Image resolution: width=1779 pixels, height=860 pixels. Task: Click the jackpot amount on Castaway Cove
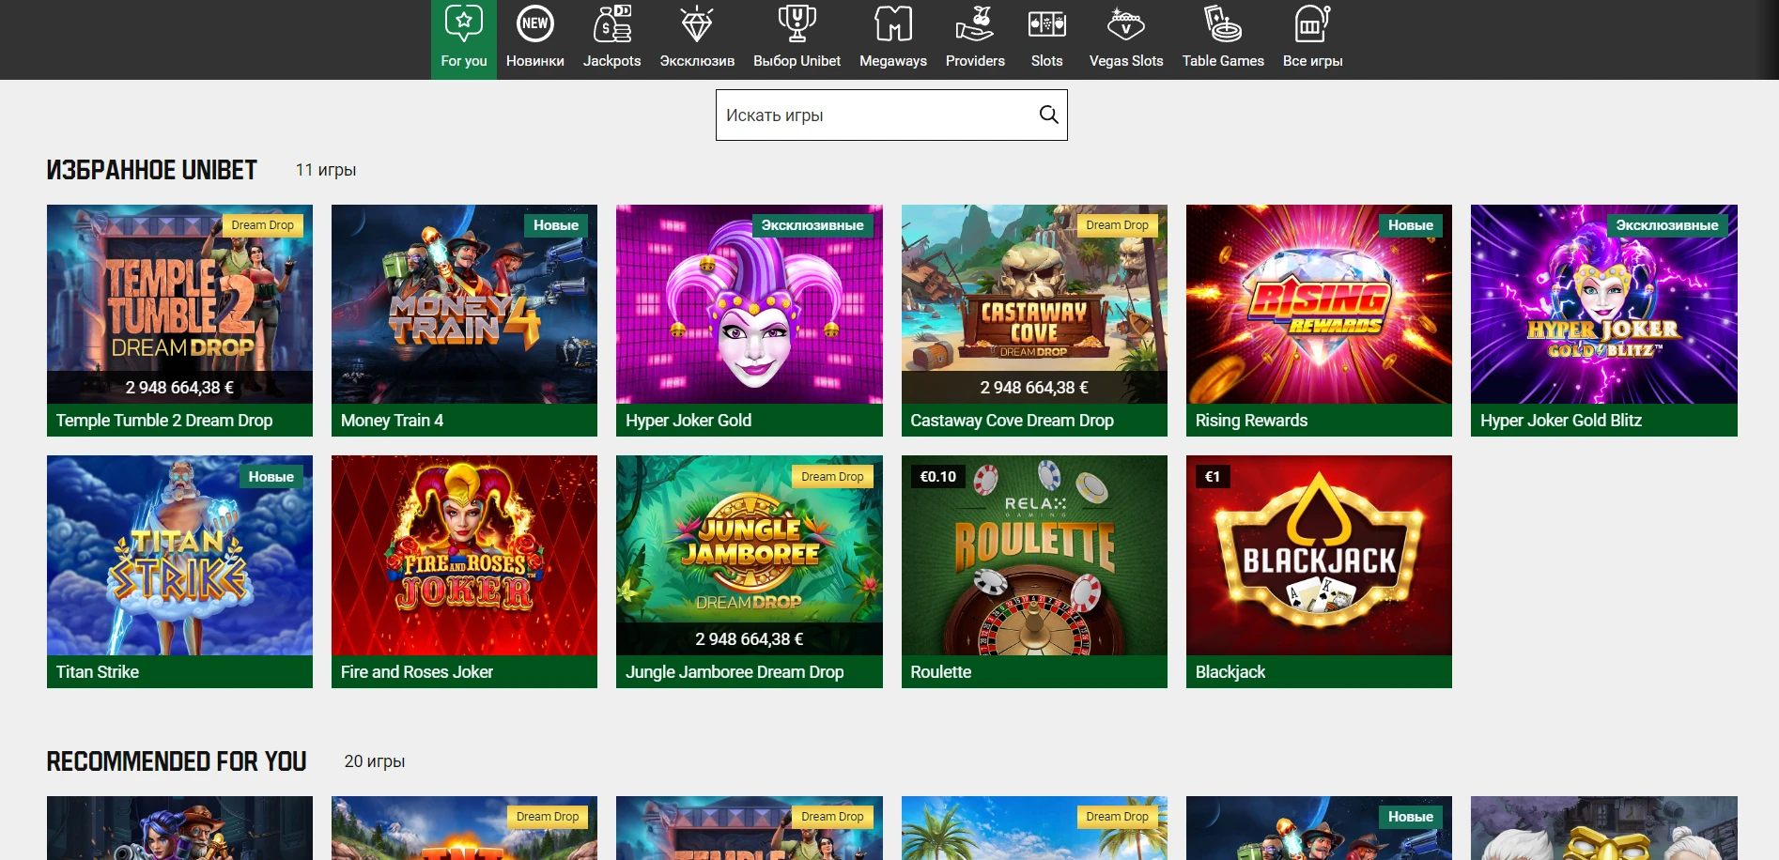(x=1034, y=388)
